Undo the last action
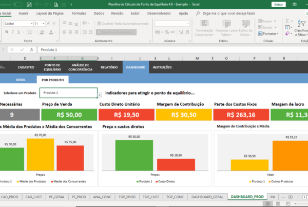Image resolution: width=308 pixels, height=207 pixels. click(37, 5)
